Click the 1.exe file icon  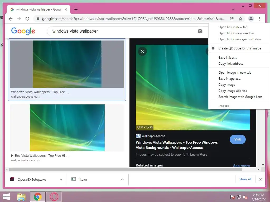coord(74,179)
